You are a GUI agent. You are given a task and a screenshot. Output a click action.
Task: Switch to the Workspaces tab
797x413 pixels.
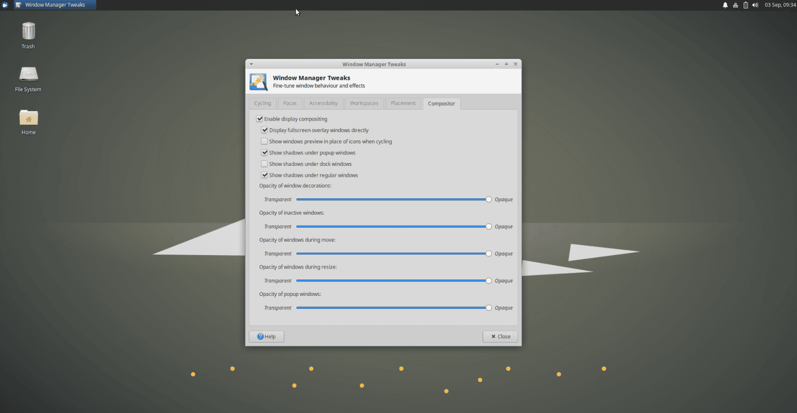click(x=364, y=103)
